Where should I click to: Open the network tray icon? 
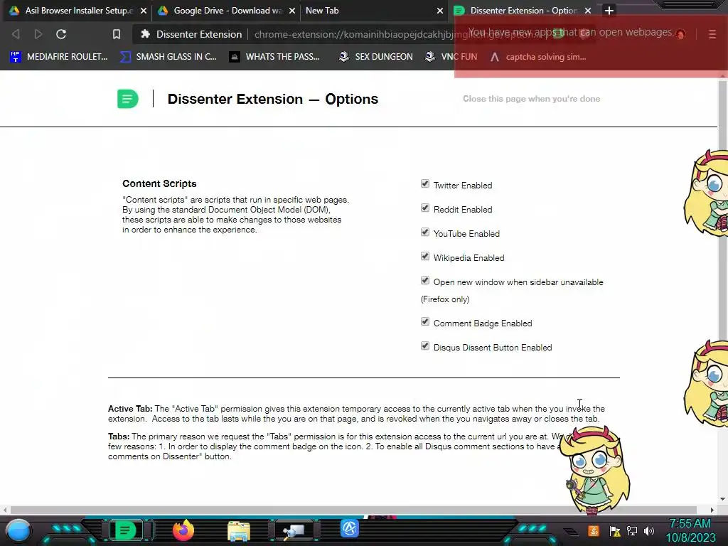pyautogui.click(x=632, y=530)
